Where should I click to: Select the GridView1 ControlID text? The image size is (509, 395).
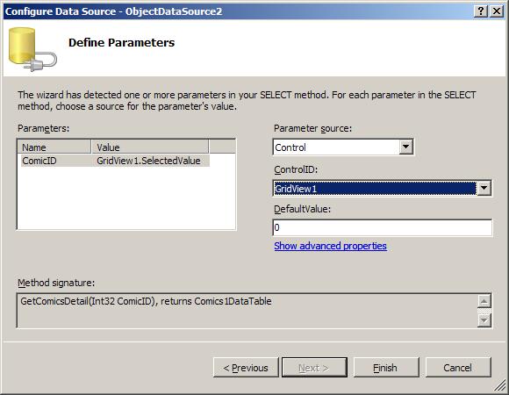coord(296,189)
